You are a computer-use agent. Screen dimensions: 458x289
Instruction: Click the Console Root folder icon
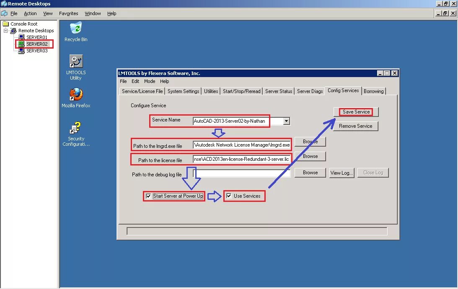pos(5,23)
